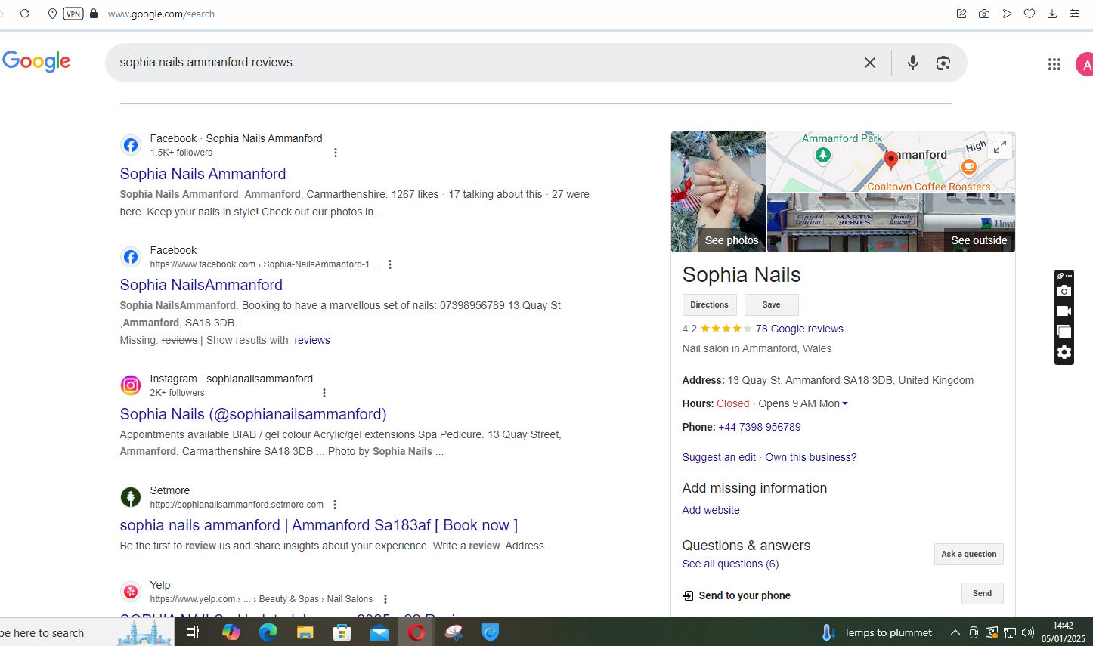Open the Google account avatar
This screenshot has width=1093, height=646.
click(1084, 64)
